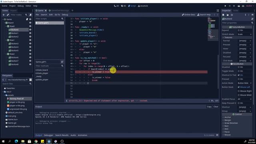
Task: Expand the bottom panel
Action: point(217,135)
